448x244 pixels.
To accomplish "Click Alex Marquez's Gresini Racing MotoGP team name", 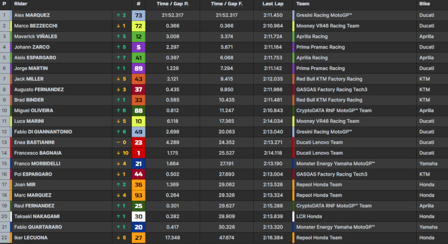I will pyautogui.click(x=324, y=15).
